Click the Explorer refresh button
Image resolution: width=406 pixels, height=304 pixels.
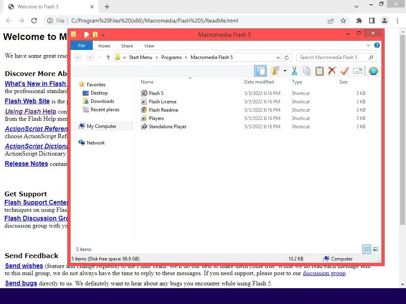[x=287, y=57]
